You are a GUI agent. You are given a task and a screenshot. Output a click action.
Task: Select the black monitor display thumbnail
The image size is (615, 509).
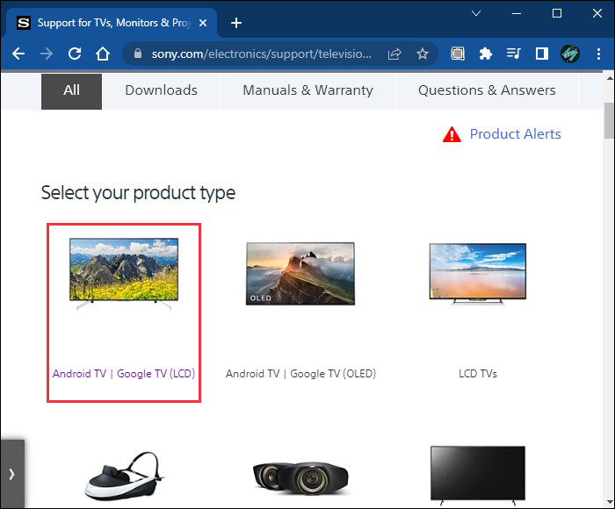[x=478, y=476]
